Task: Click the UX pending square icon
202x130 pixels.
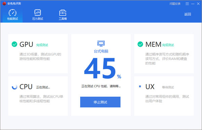Action: pos(140,86)
